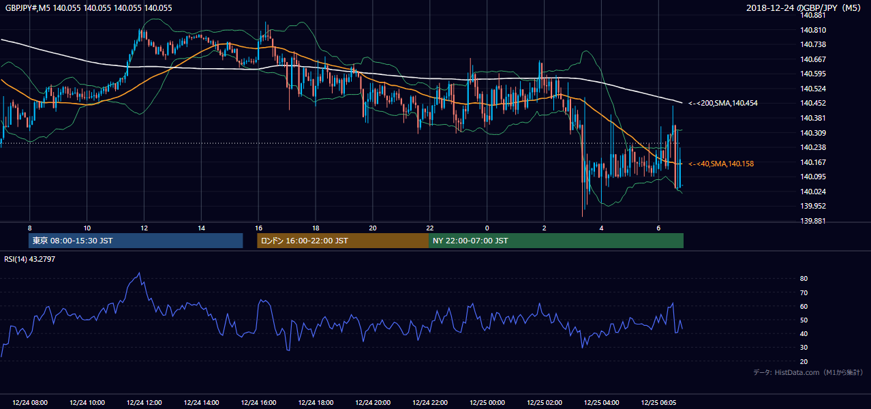
Task: Click hour label 6 under price chart
Action: point(658,228)
